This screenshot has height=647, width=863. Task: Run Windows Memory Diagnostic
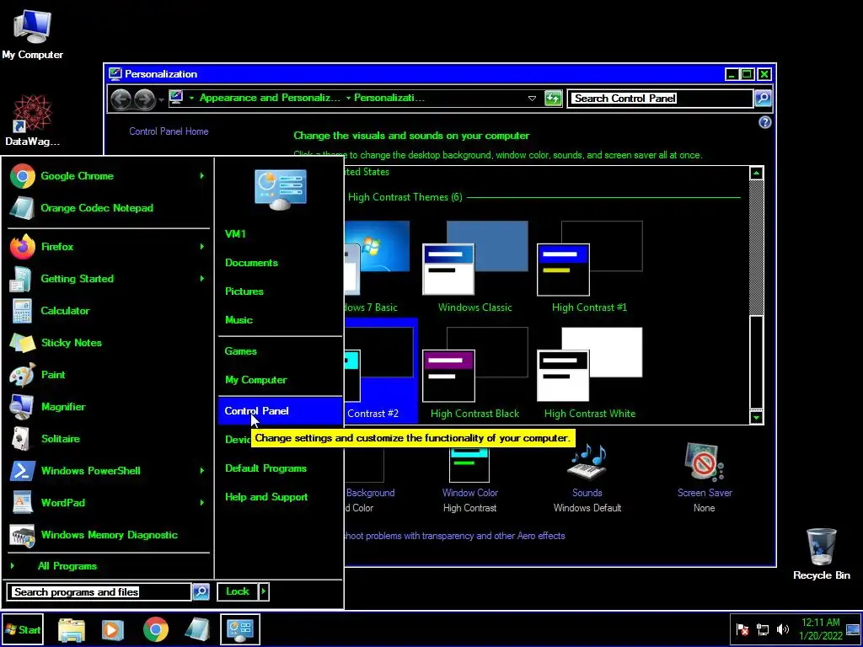coord(107,535)
